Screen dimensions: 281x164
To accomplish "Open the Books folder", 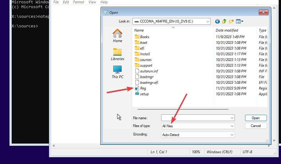I will (144, 37).
